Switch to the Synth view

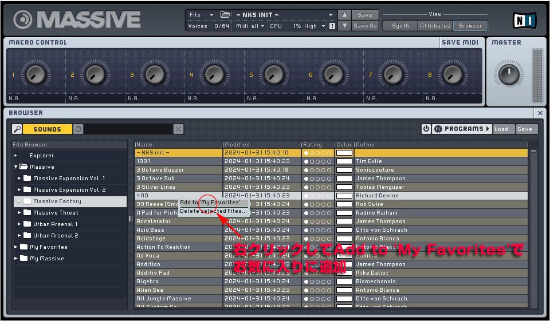point(400,26)
